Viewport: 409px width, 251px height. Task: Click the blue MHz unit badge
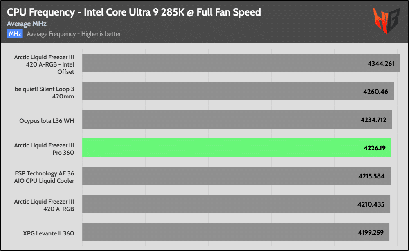(15, 34)
